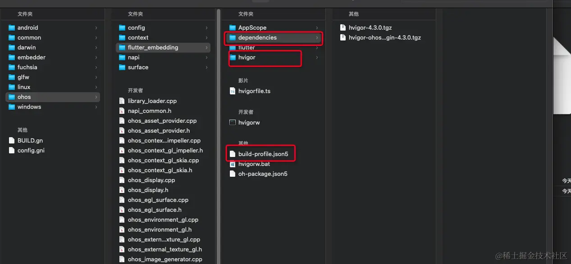571x264 pixels.
Task: Expand the dependencies folder chevron
Action: pyautogui.click(x=317, y=37)
